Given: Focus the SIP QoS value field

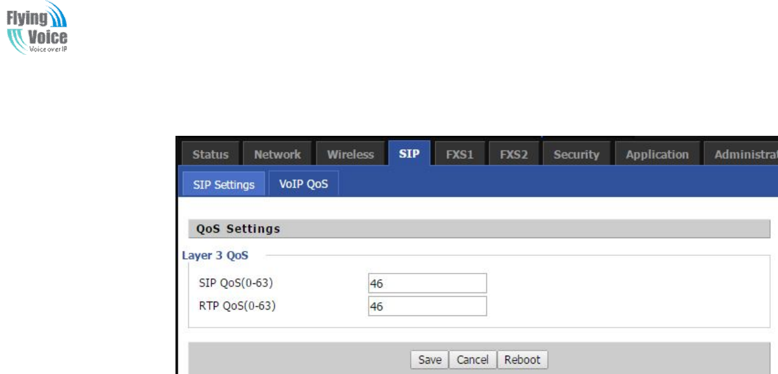Looking at the screenshot, I should tap(427, 283).
